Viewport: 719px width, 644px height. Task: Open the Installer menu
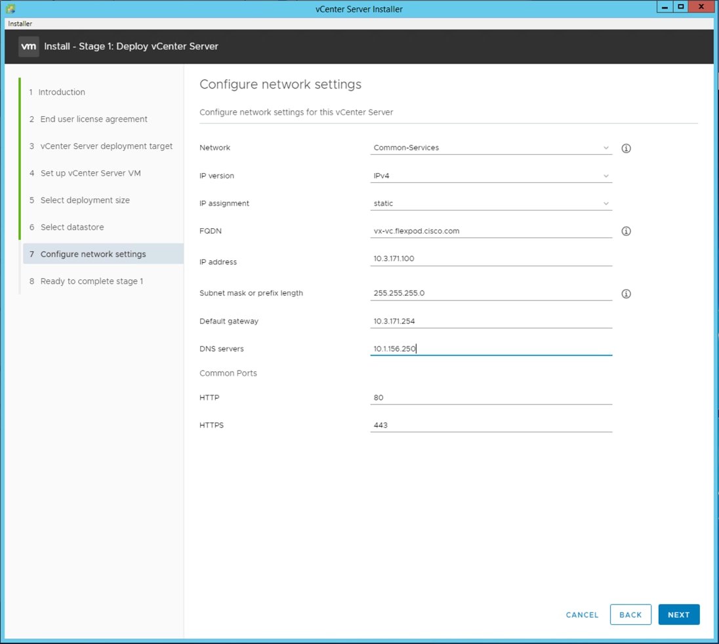pos(20,24)
